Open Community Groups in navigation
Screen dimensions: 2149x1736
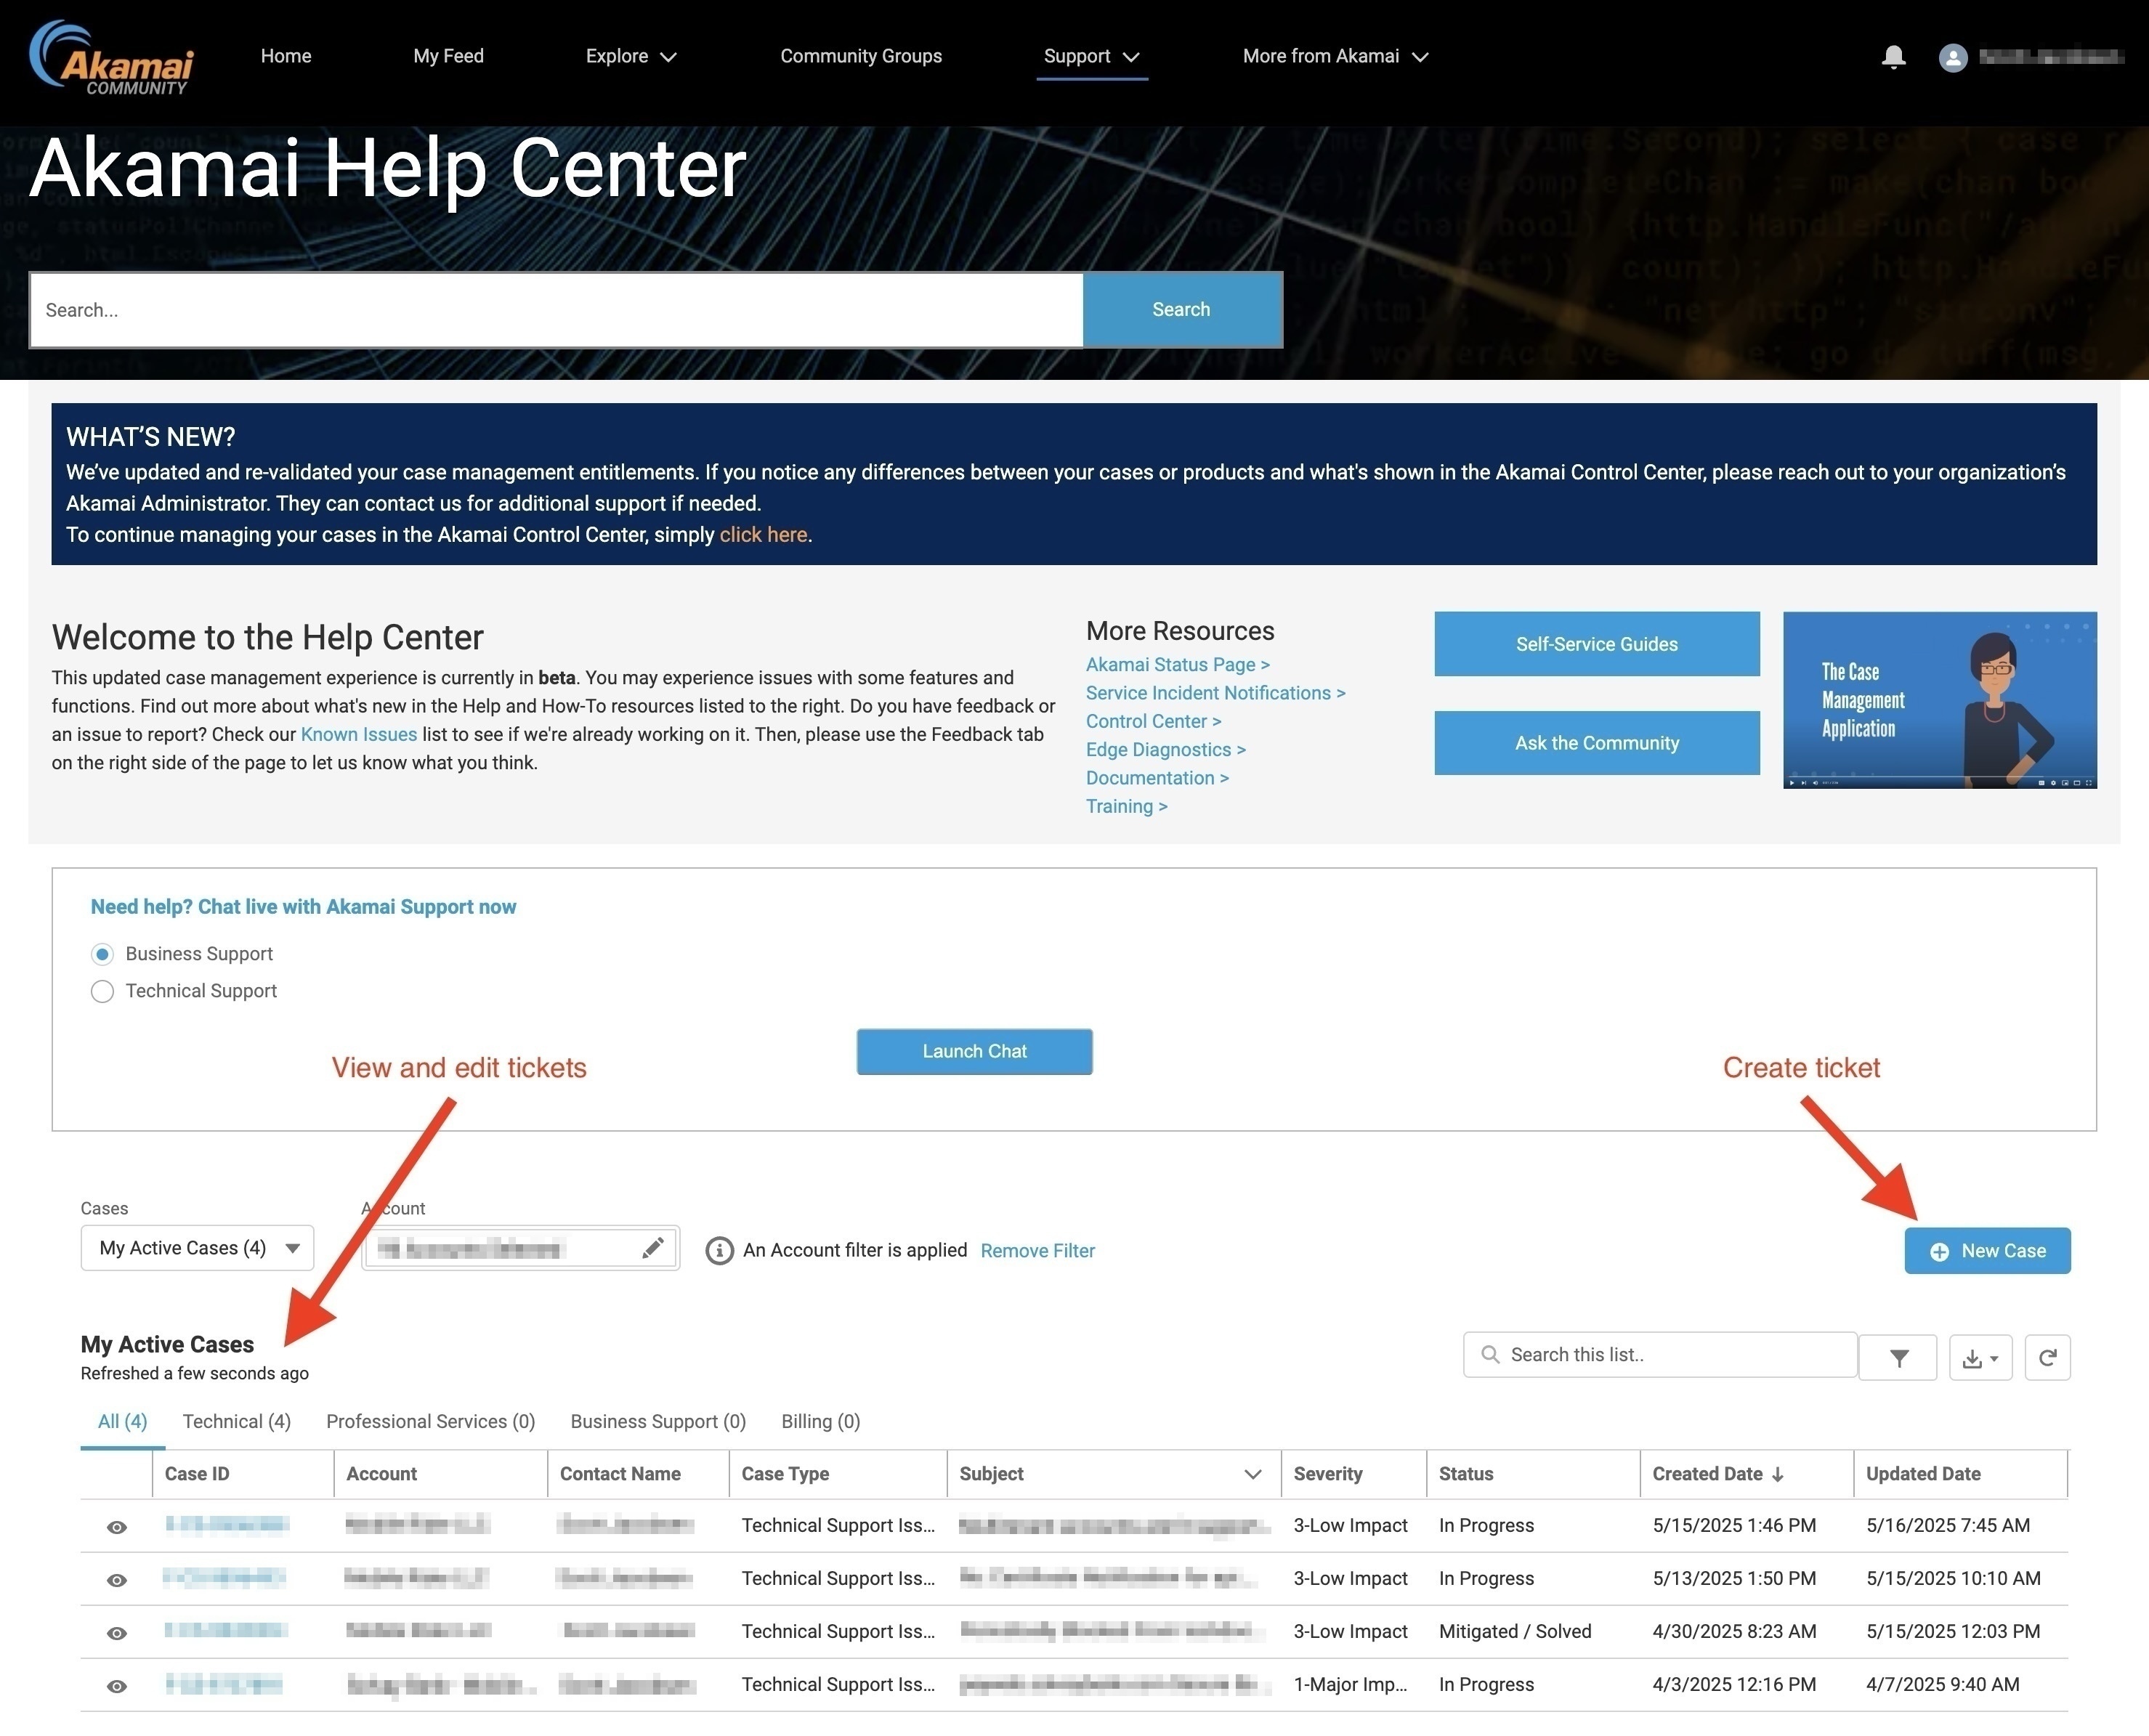860,57
